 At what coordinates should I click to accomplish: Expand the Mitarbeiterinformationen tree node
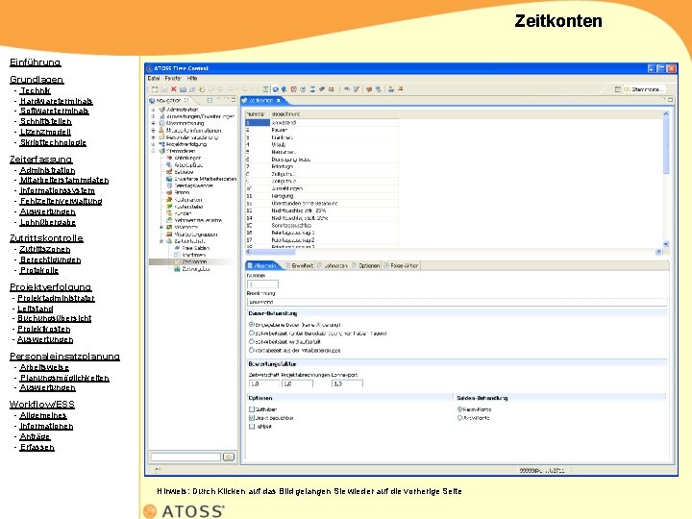tap(153, 130)
